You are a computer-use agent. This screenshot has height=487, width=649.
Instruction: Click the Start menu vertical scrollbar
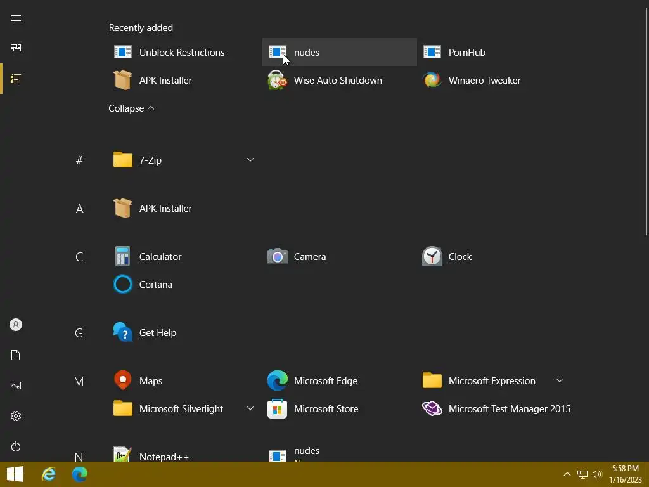(x=646, y=120)
